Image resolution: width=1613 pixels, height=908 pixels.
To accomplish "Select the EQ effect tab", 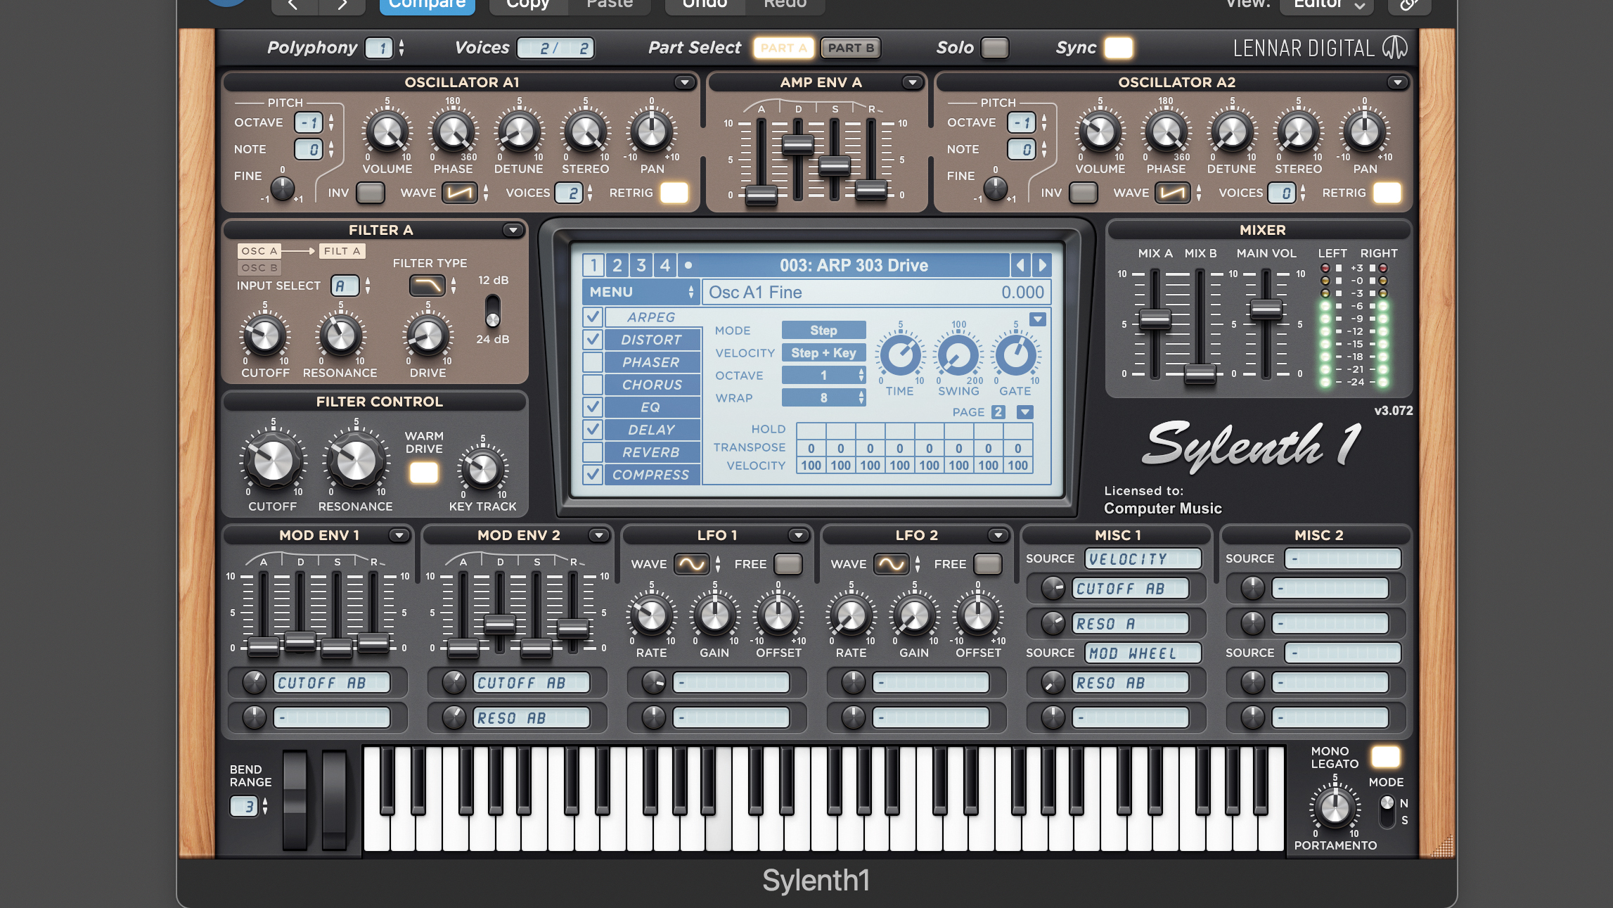I will click(x=652, y=407).
